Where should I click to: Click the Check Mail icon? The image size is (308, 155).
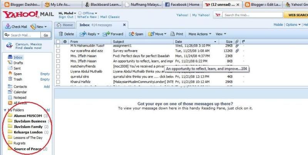click(x=8, y=26)
